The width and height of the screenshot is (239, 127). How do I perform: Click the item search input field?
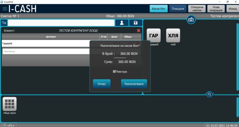tap(61, 23)
